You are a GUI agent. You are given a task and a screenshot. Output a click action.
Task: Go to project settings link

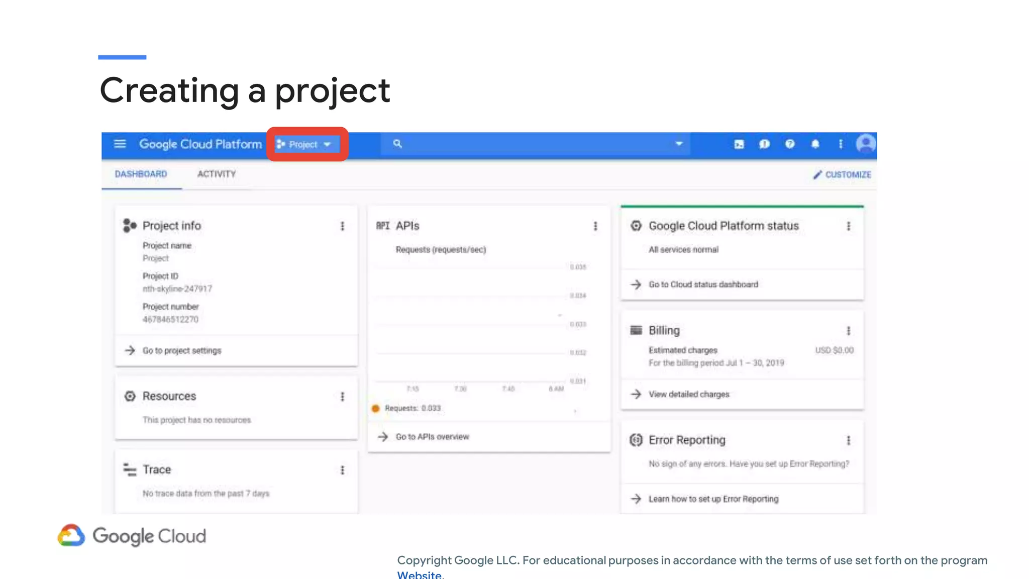click(182, 350)
